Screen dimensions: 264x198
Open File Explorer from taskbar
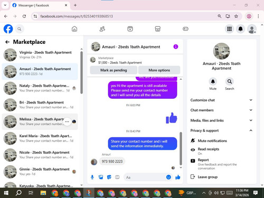tap(43, 193)
